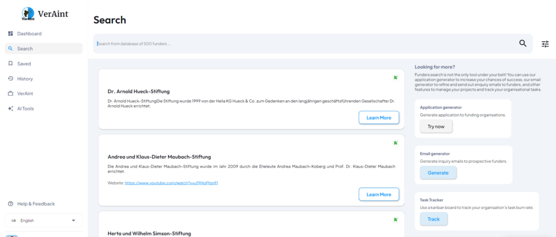The height and width of the screenshot is (237, 556).
Task: Click Learn More for Dr. Arnold Hueck-Stiftung
Action: pos(378,118)
